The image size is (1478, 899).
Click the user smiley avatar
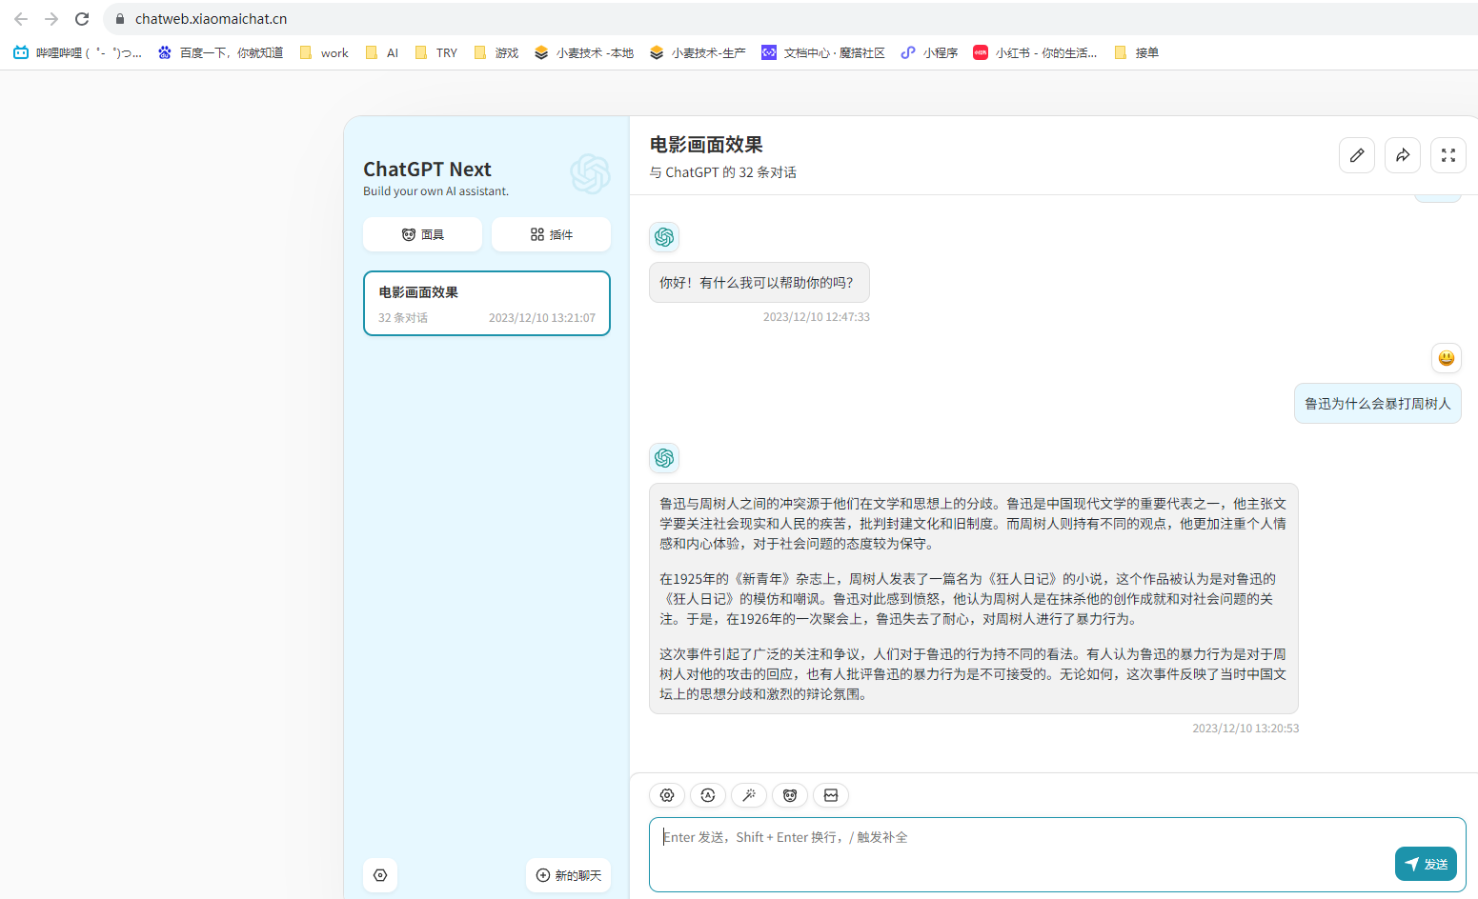tap(1447, 358)
